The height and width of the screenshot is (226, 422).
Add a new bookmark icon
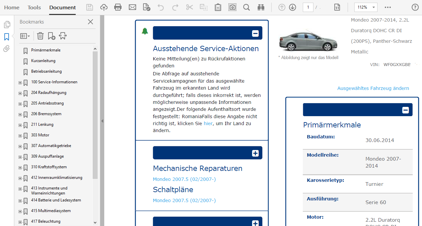point(51,36)
